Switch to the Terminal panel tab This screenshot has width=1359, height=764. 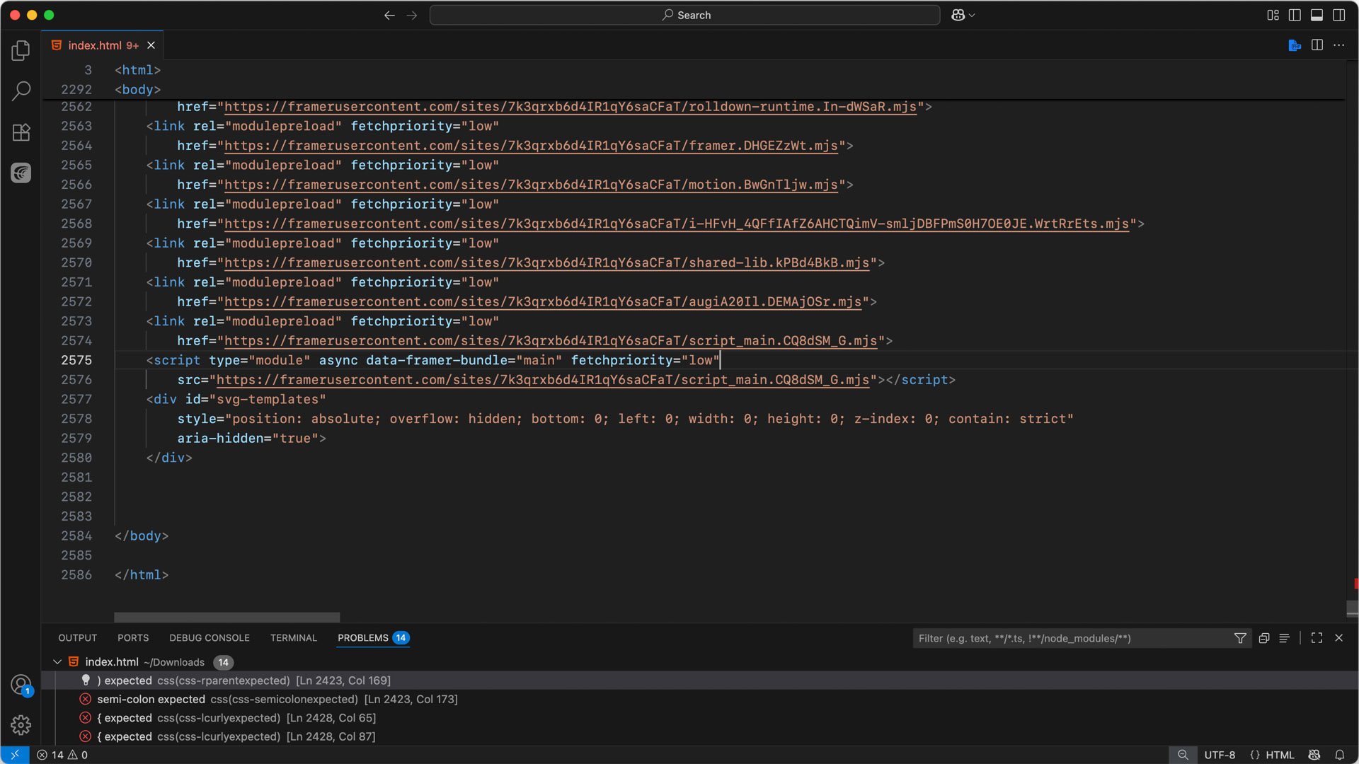(x=293, y=638)
